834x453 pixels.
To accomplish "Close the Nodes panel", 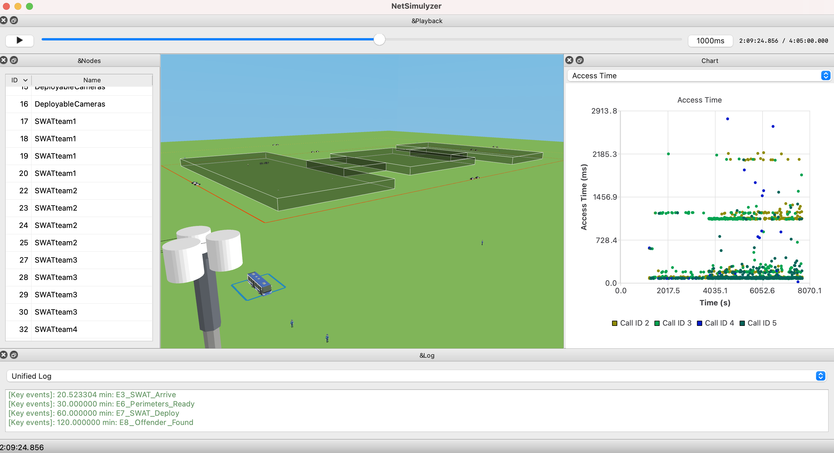I will click(3, 60).
